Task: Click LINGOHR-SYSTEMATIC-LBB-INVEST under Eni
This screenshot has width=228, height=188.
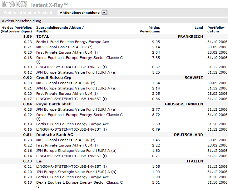Action: click(72, 166)
